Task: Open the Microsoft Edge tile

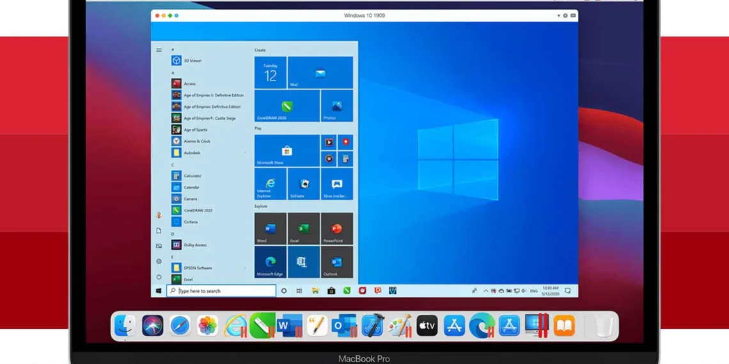Action: 270,262
